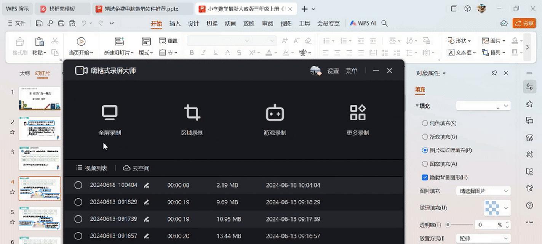The image size is (542, 244).
Task: Click the 分享 share button
Action: pyautogui.click(x=524, y=23)
